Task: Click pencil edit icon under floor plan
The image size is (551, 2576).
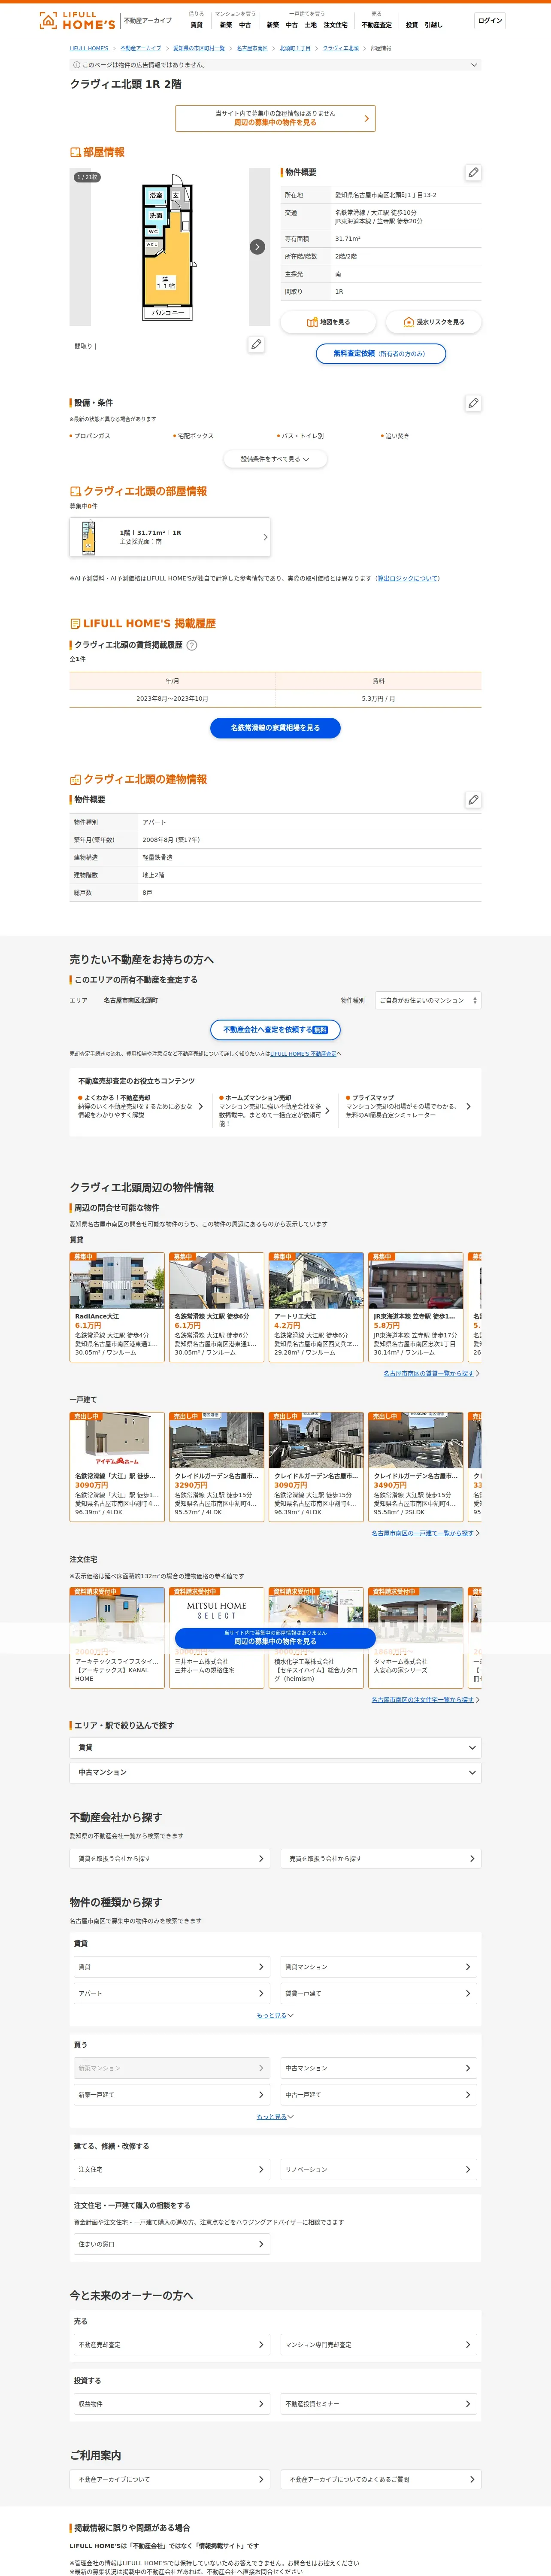Action: tap(256, 345)
